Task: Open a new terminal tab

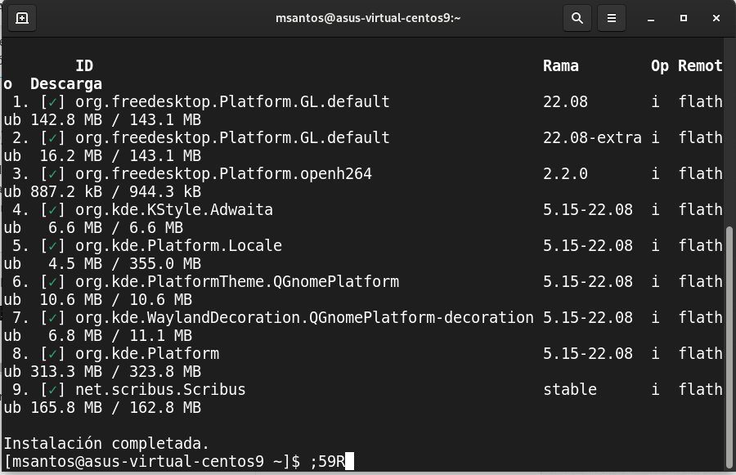Action: (x=22, y=18)
